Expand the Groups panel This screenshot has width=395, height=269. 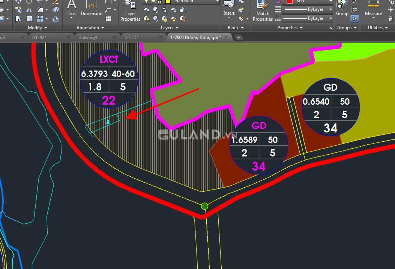347,28
